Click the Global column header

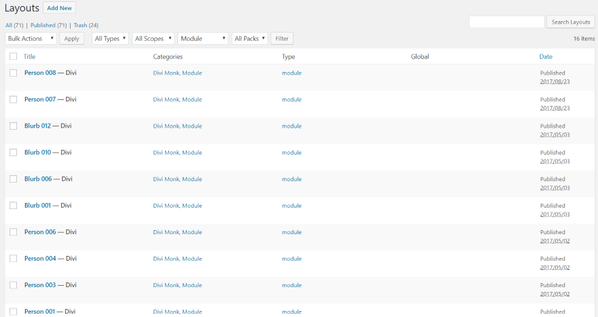tap(420, 56)
